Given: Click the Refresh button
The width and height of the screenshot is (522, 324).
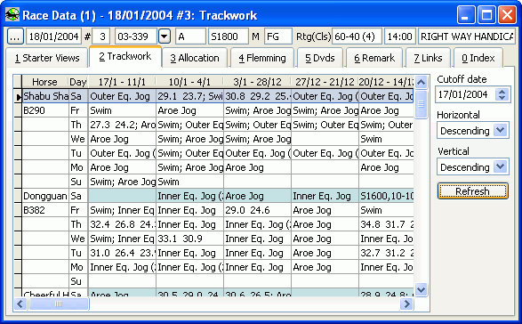Looking at the screenshot, I should click(x=473, y=191).
